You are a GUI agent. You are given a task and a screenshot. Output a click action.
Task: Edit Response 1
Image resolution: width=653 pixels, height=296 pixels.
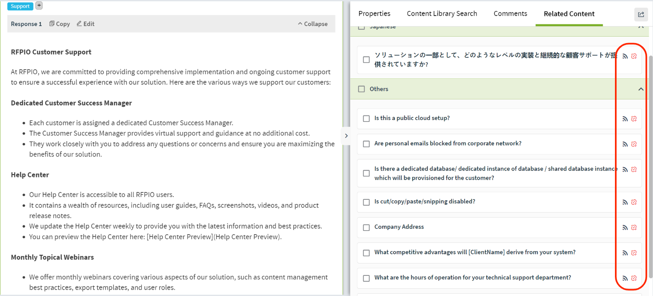point(86,24)
